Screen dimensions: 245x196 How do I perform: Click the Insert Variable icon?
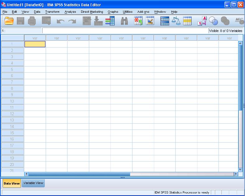(x=150, y=21)
